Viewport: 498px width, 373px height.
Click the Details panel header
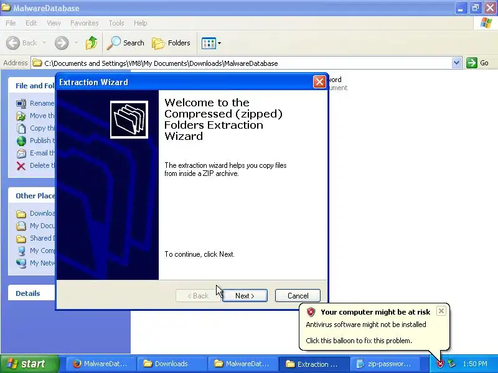click(32, 293)
